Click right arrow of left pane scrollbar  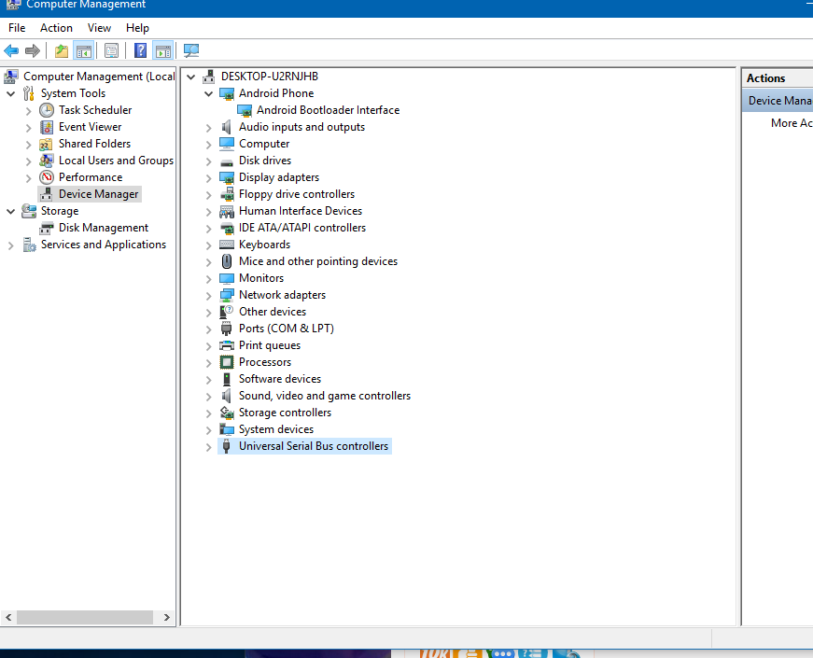tap(167, 617)
